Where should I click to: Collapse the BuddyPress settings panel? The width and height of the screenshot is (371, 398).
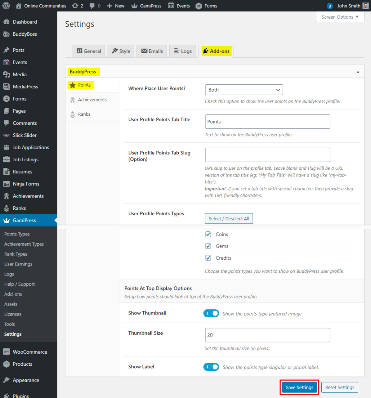[358, 71]
